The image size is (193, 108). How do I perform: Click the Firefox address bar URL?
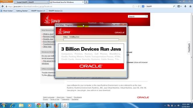tap(30, 6)
